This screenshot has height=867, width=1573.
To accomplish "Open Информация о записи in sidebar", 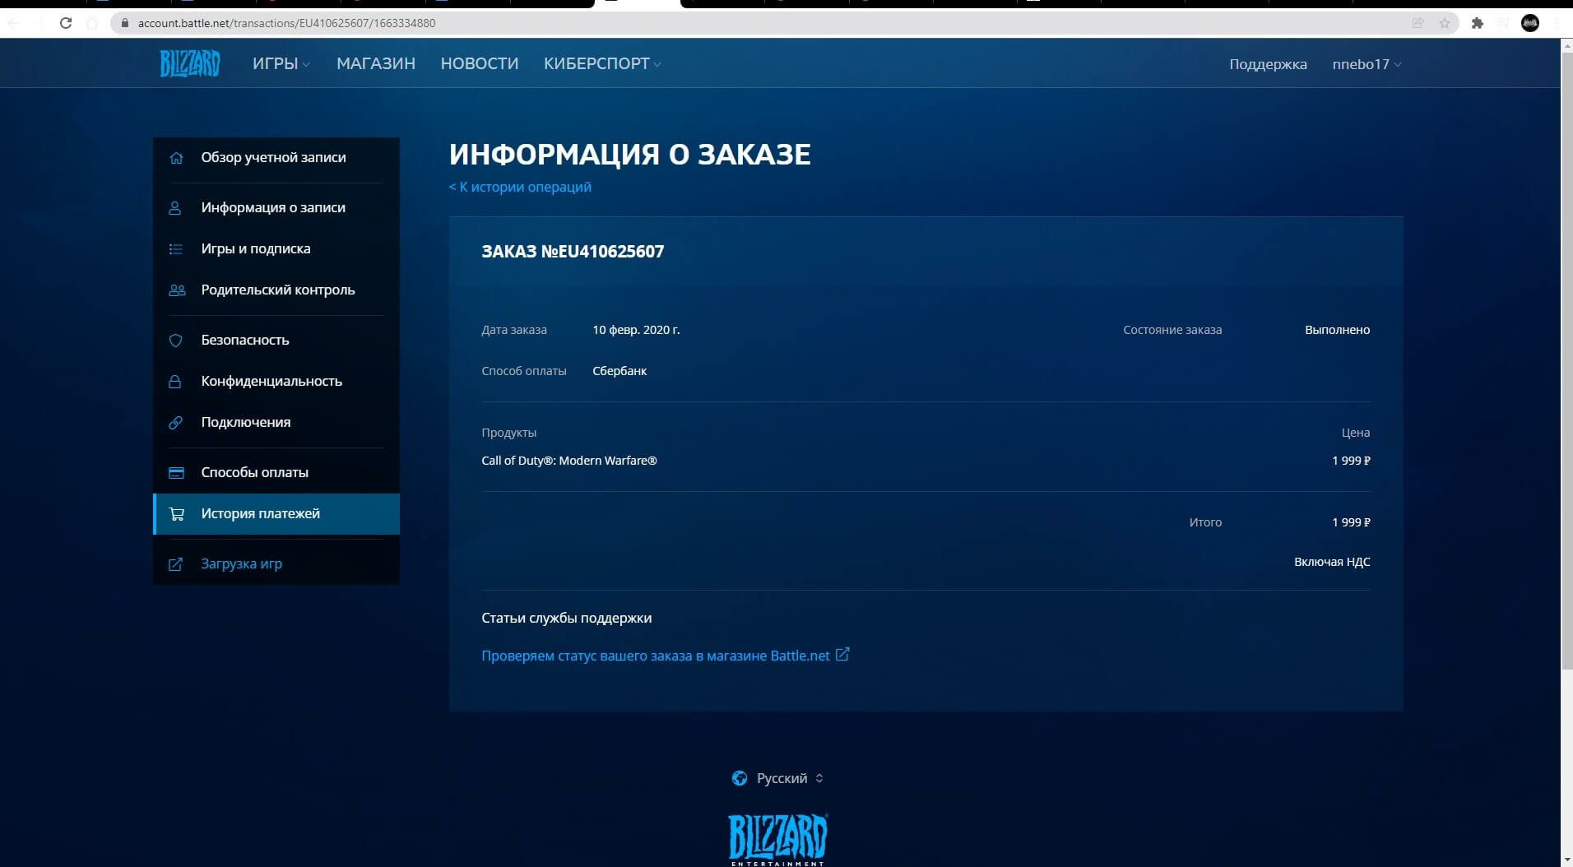I will [276, 208].
